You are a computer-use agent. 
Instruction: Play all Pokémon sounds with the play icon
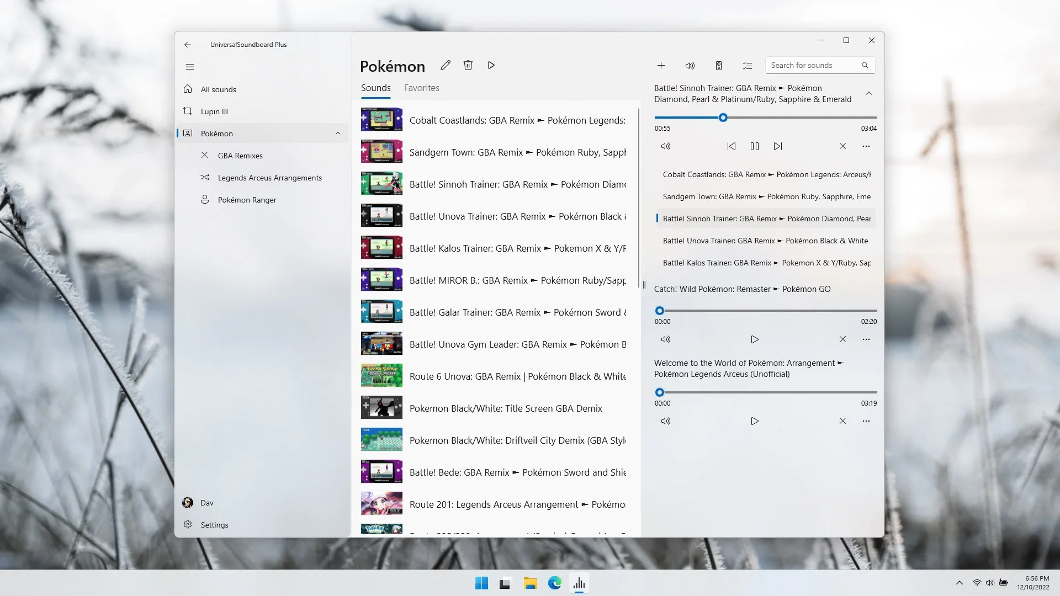pyautogui.click(x=491, y=65)
